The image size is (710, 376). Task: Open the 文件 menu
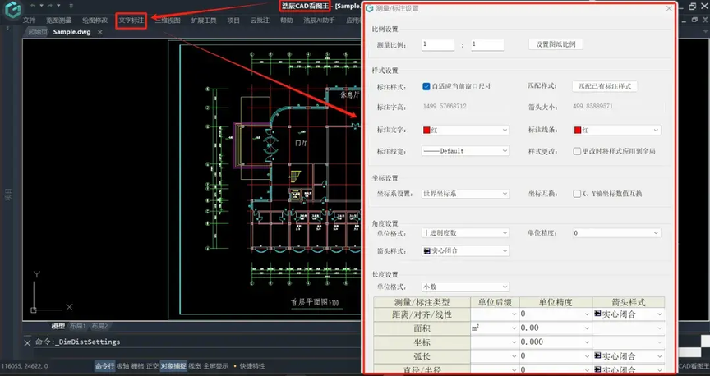29,21
